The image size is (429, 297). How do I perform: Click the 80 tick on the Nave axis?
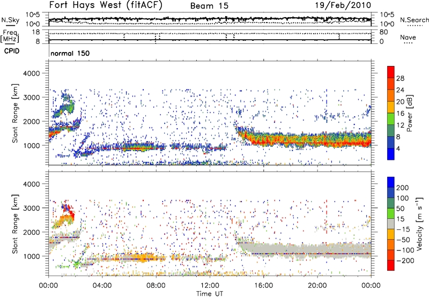click(x=383, y=32)
